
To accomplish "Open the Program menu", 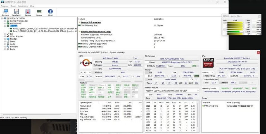I will (4, 6).
